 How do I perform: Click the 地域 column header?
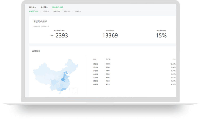tap(95, 59)
